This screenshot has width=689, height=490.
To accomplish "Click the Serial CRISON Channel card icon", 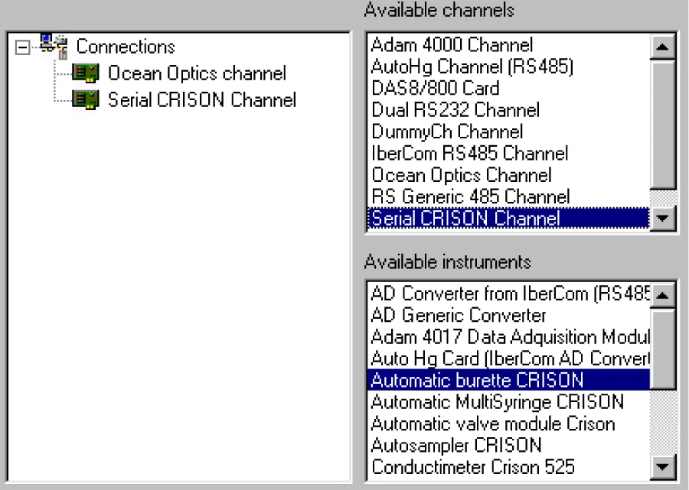I will tap(85, 99).
